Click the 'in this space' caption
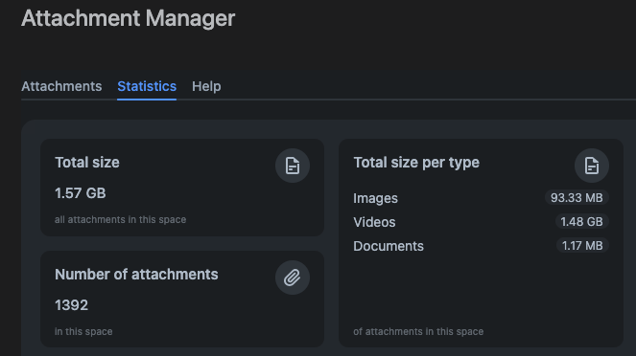Screen dimensions: 636x356 pos(83,331)
